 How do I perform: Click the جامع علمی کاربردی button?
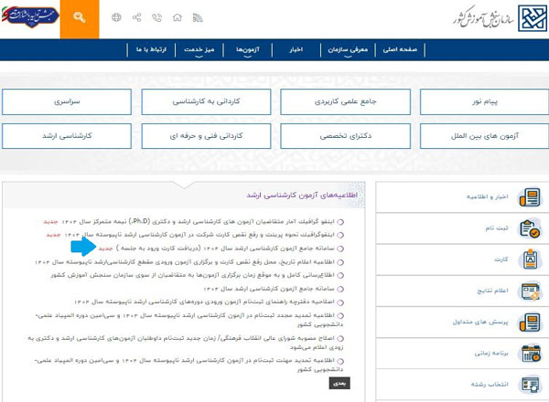(345, 101)
